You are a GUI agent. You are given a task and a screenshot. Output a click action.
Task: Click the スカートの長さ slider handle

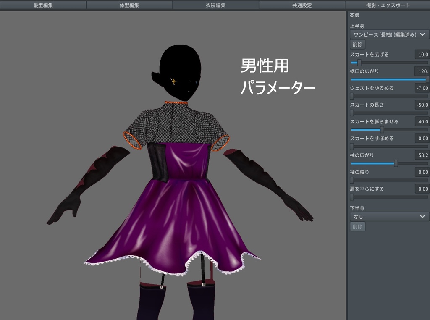click(352, 113)
